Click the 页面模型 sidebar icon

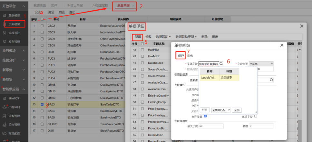pos(5,24)
